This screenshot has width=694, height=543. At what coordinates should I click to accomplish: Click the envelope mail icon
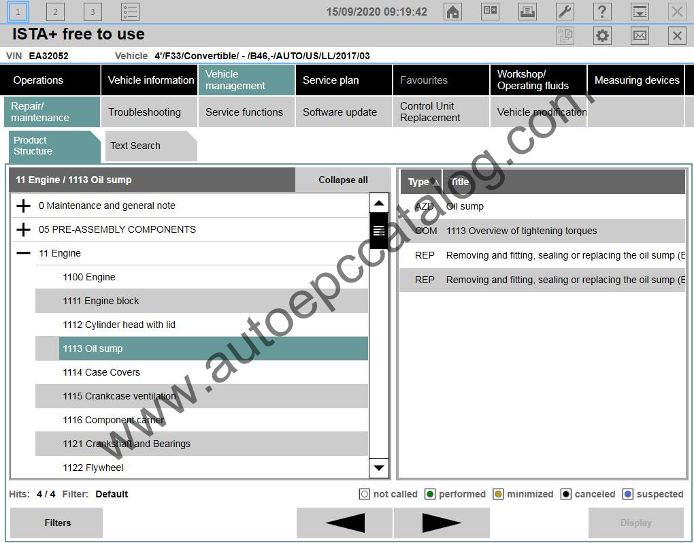pyautogui.click(x=640, y=36)
